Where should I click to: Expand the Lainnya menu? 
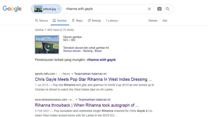point(112,20)
